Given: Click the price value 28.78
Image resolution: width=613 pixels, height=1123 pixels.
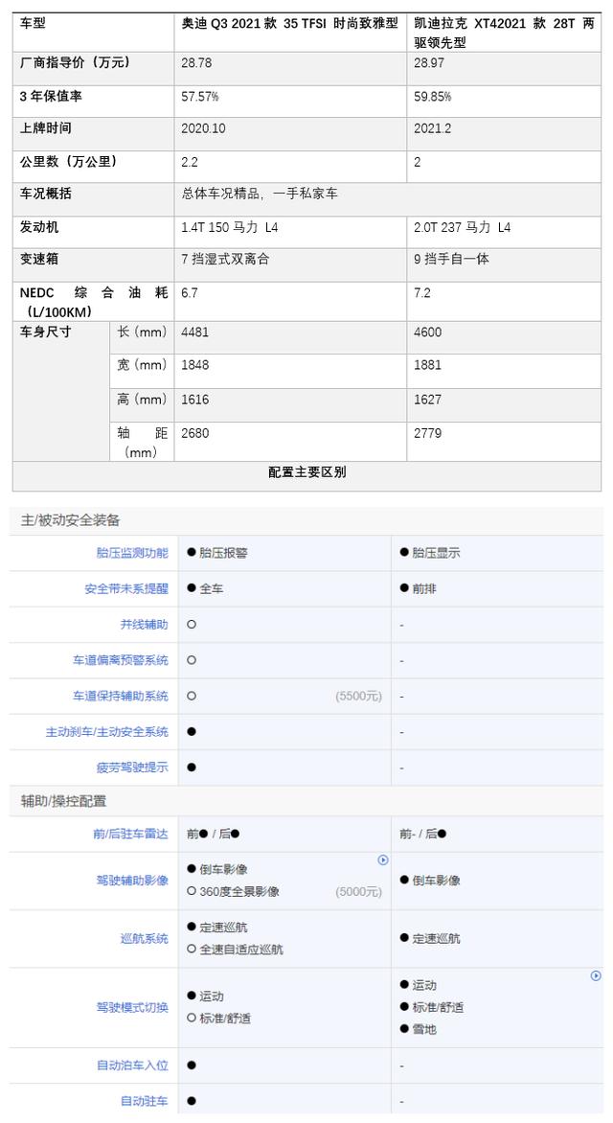Looking at the screenshot, I should pyautogui.click(x=196, y=63).
